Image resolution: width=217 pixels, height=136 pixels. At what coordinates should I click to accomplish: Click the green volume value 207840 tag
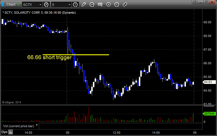[x=209, y=114]
